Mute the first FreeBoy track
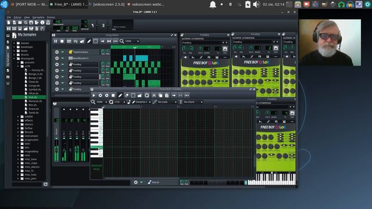This screenshot has width=372, height=209. click(63, 64)
